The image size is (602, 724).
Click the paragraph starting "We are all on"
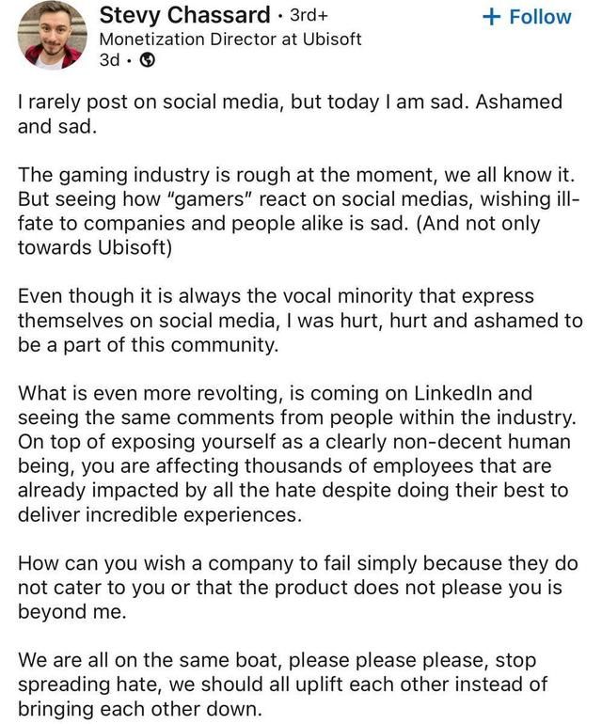(299, 685)
